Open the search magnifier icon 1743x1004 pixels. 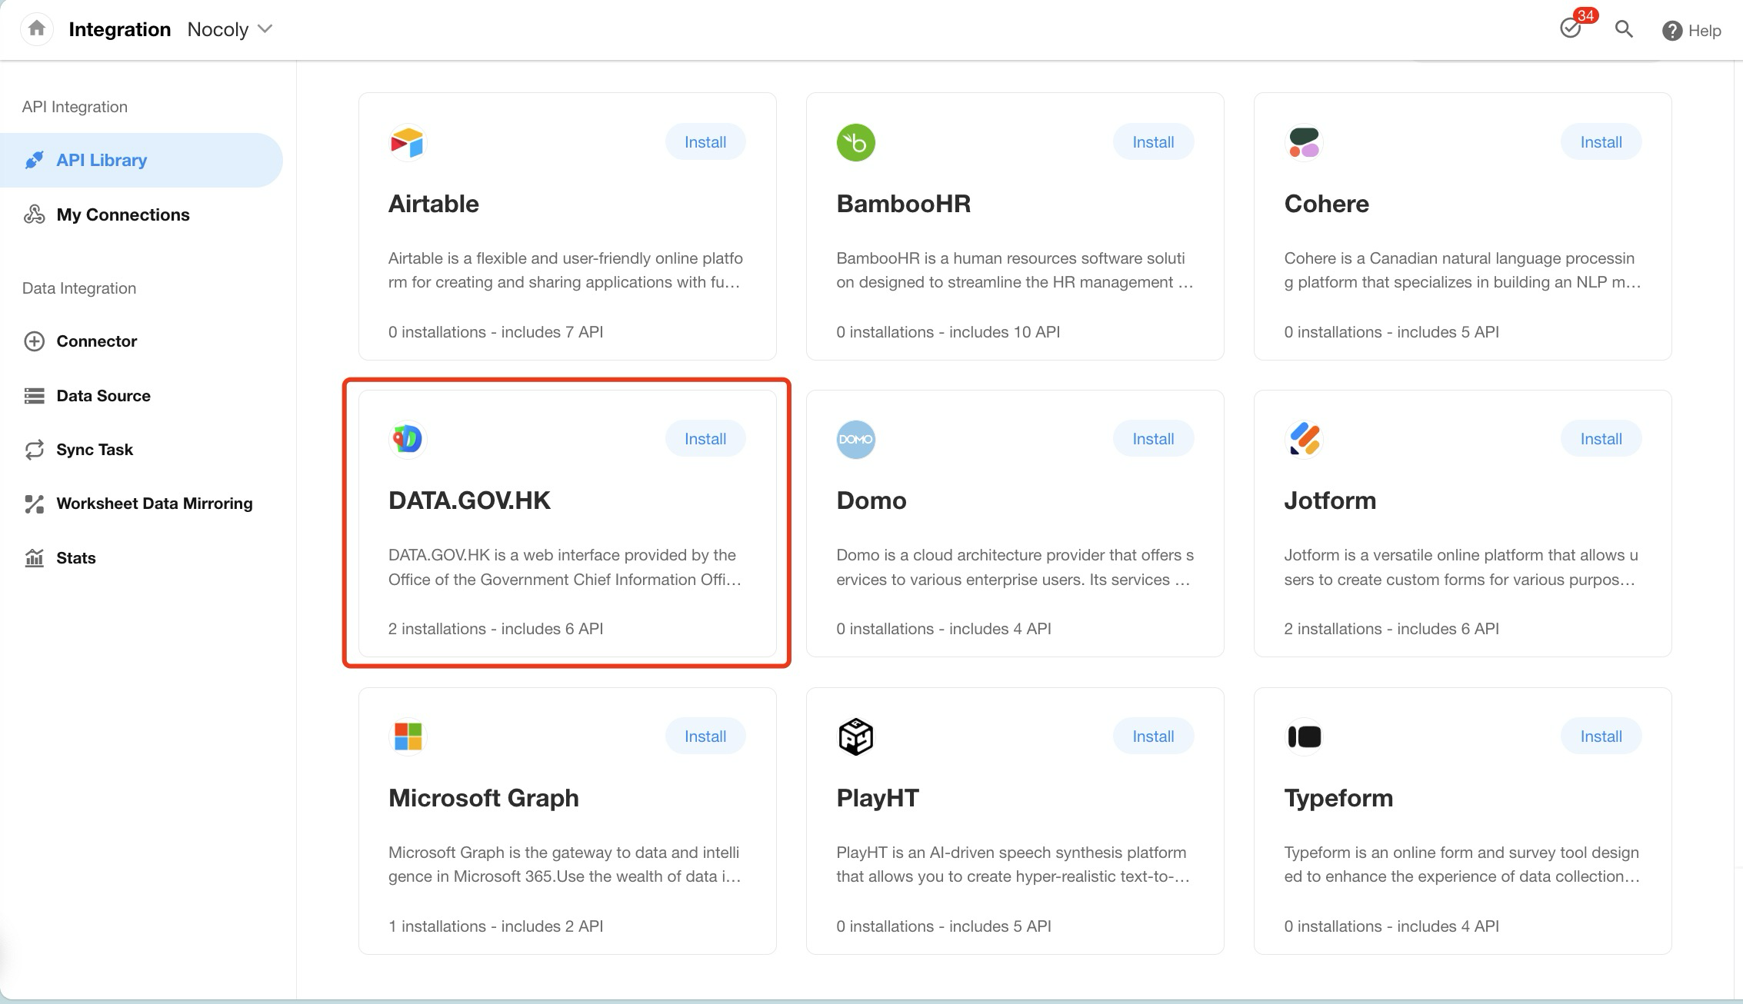1623,29
